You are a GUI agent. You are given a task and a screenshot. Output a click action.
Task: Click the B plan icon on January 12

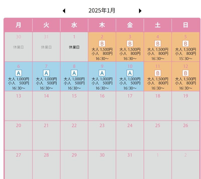click(185, 73)
